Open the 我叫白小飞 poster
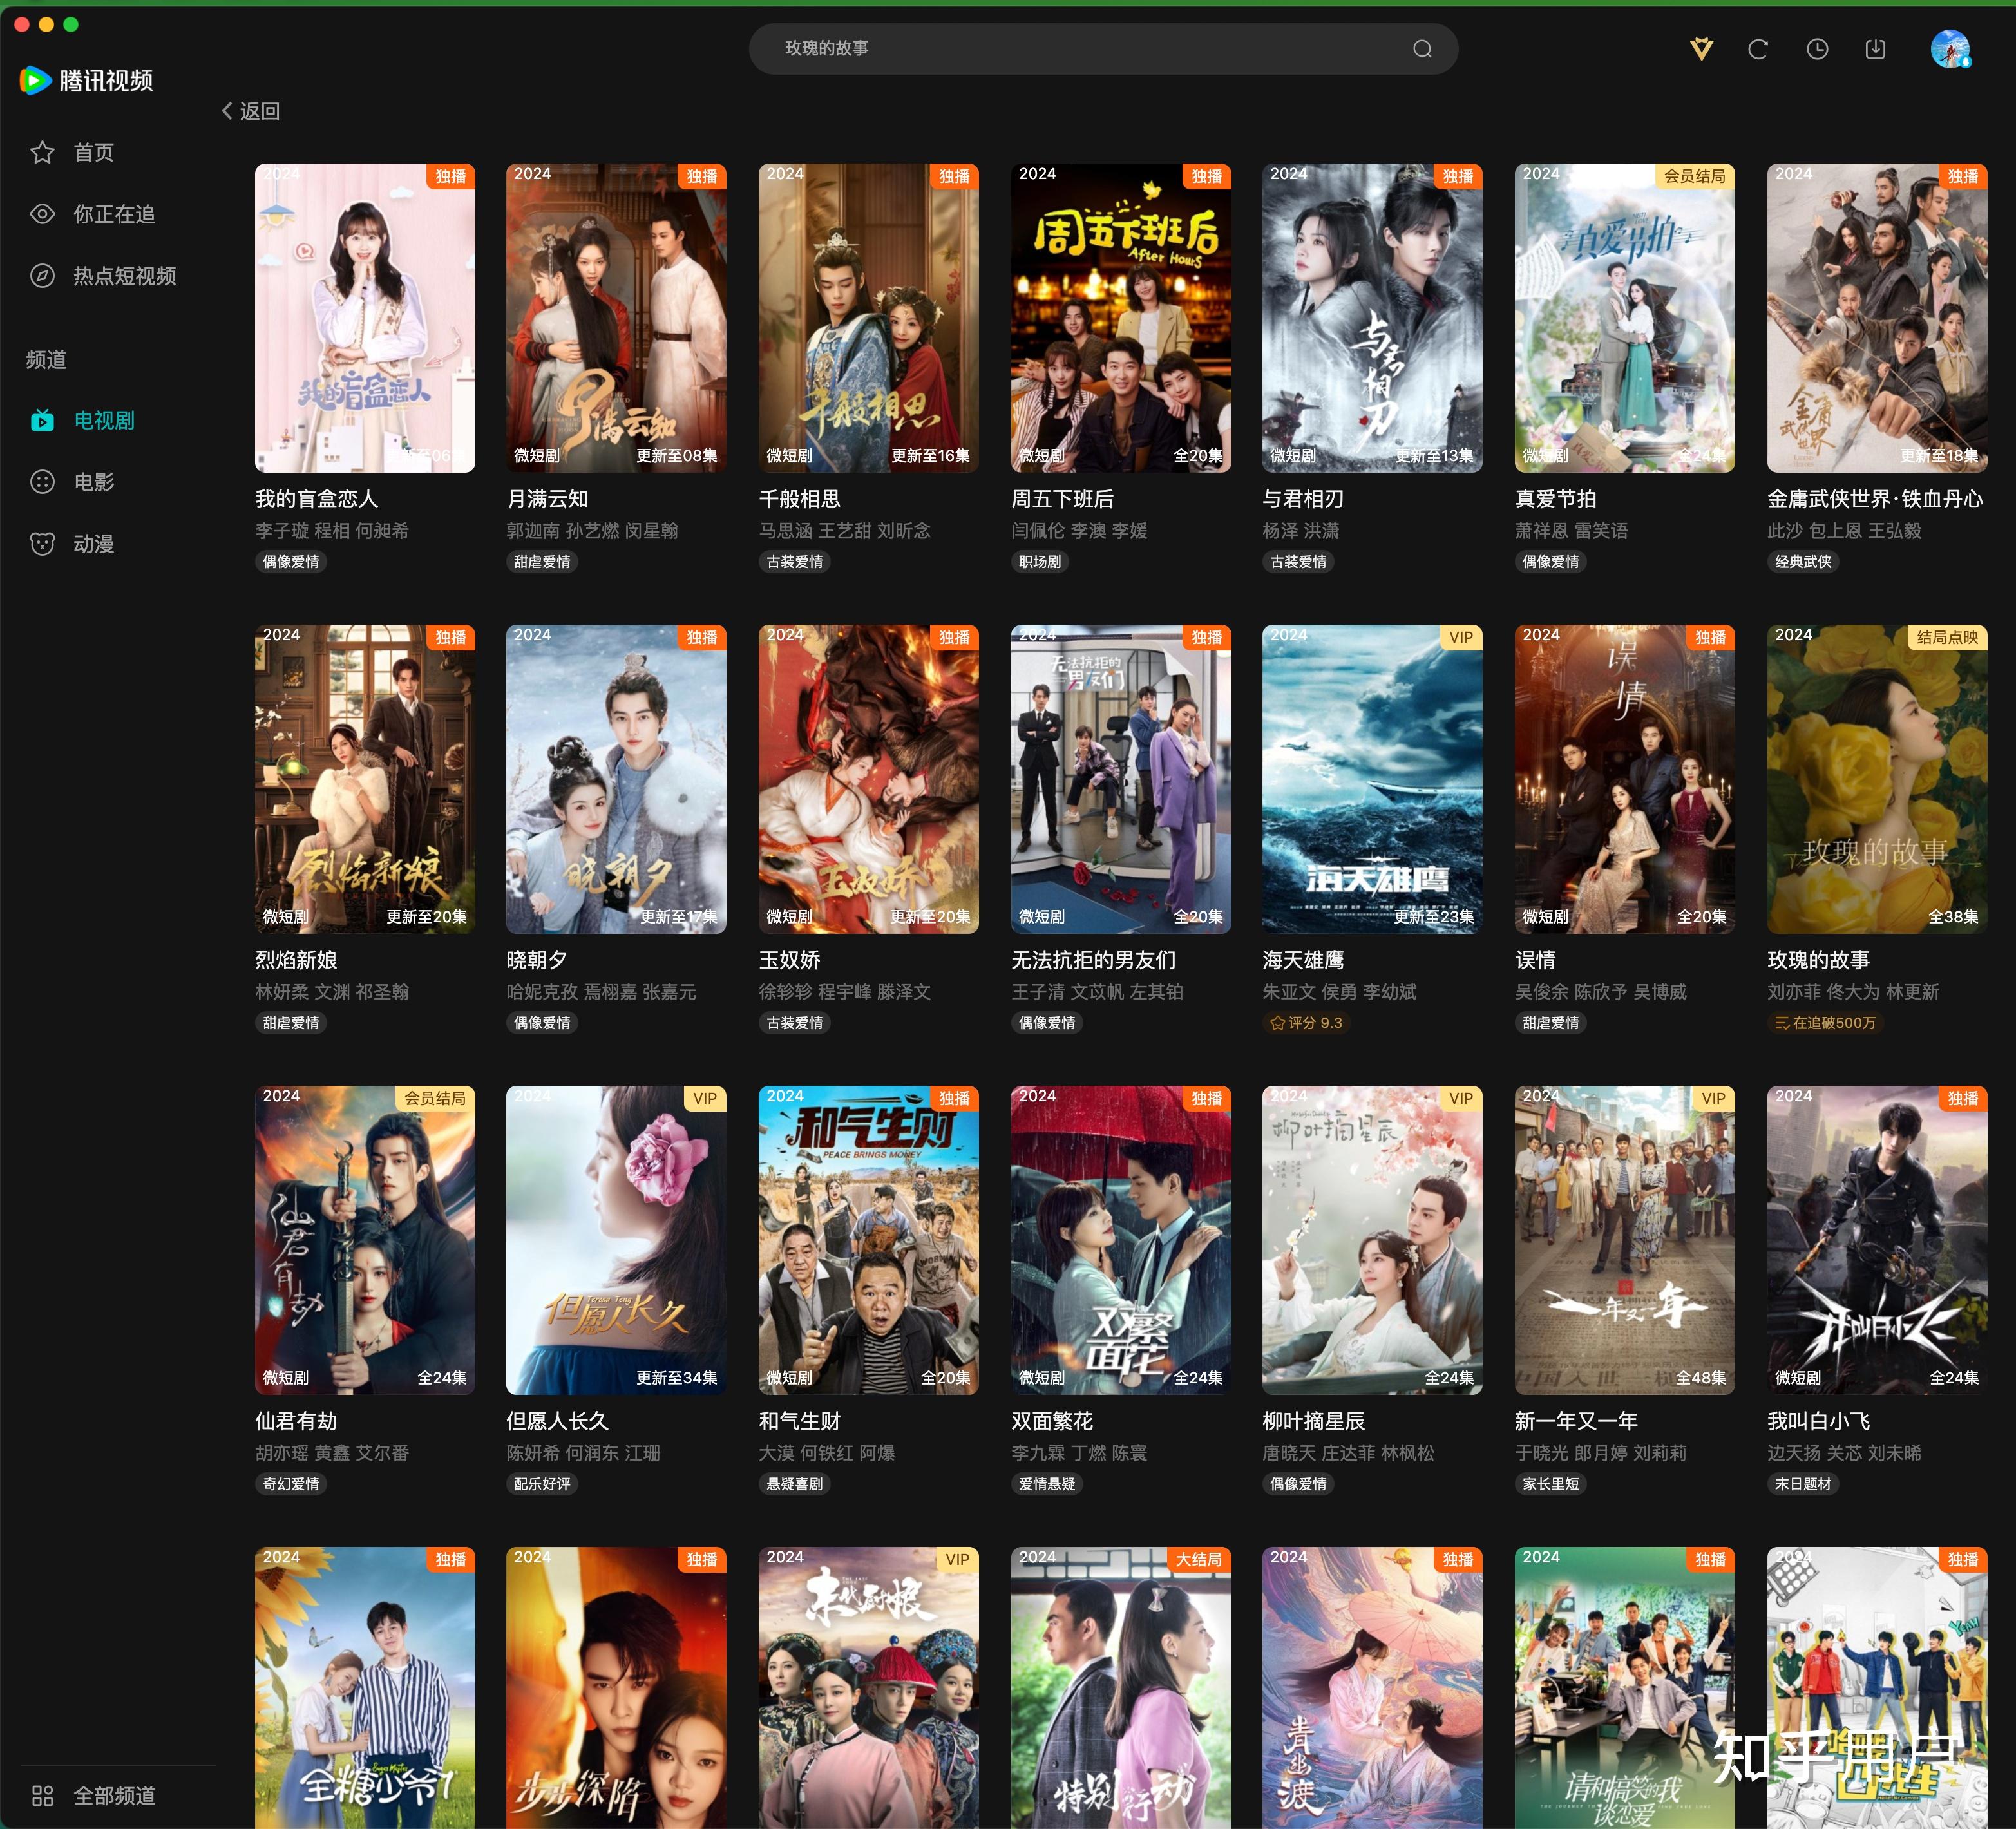Screen dimensions: 2016x1829 [x=1877, y=1240]
